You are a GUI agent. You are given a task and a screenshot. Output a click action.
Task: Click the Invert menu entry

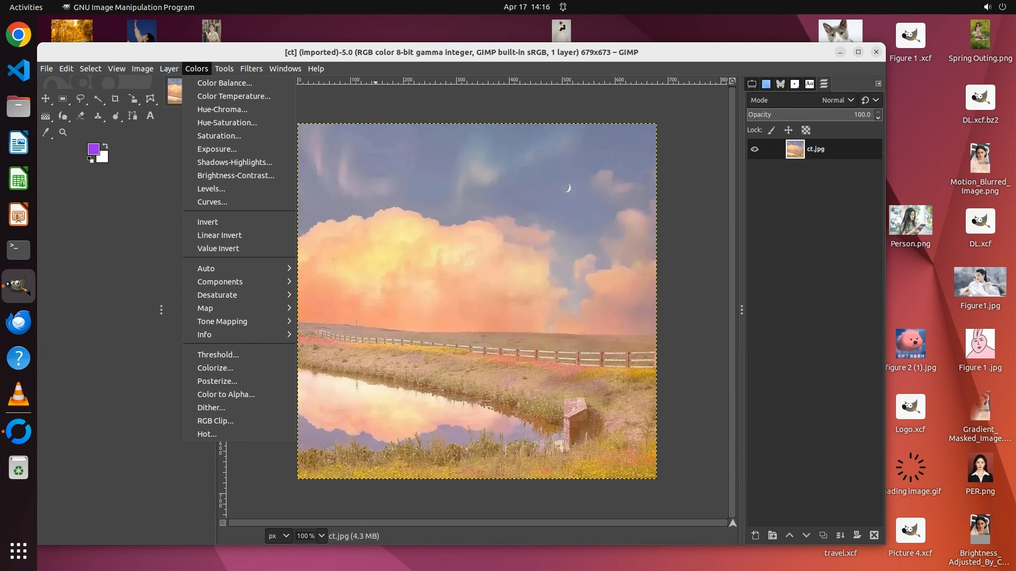(207, 222)
